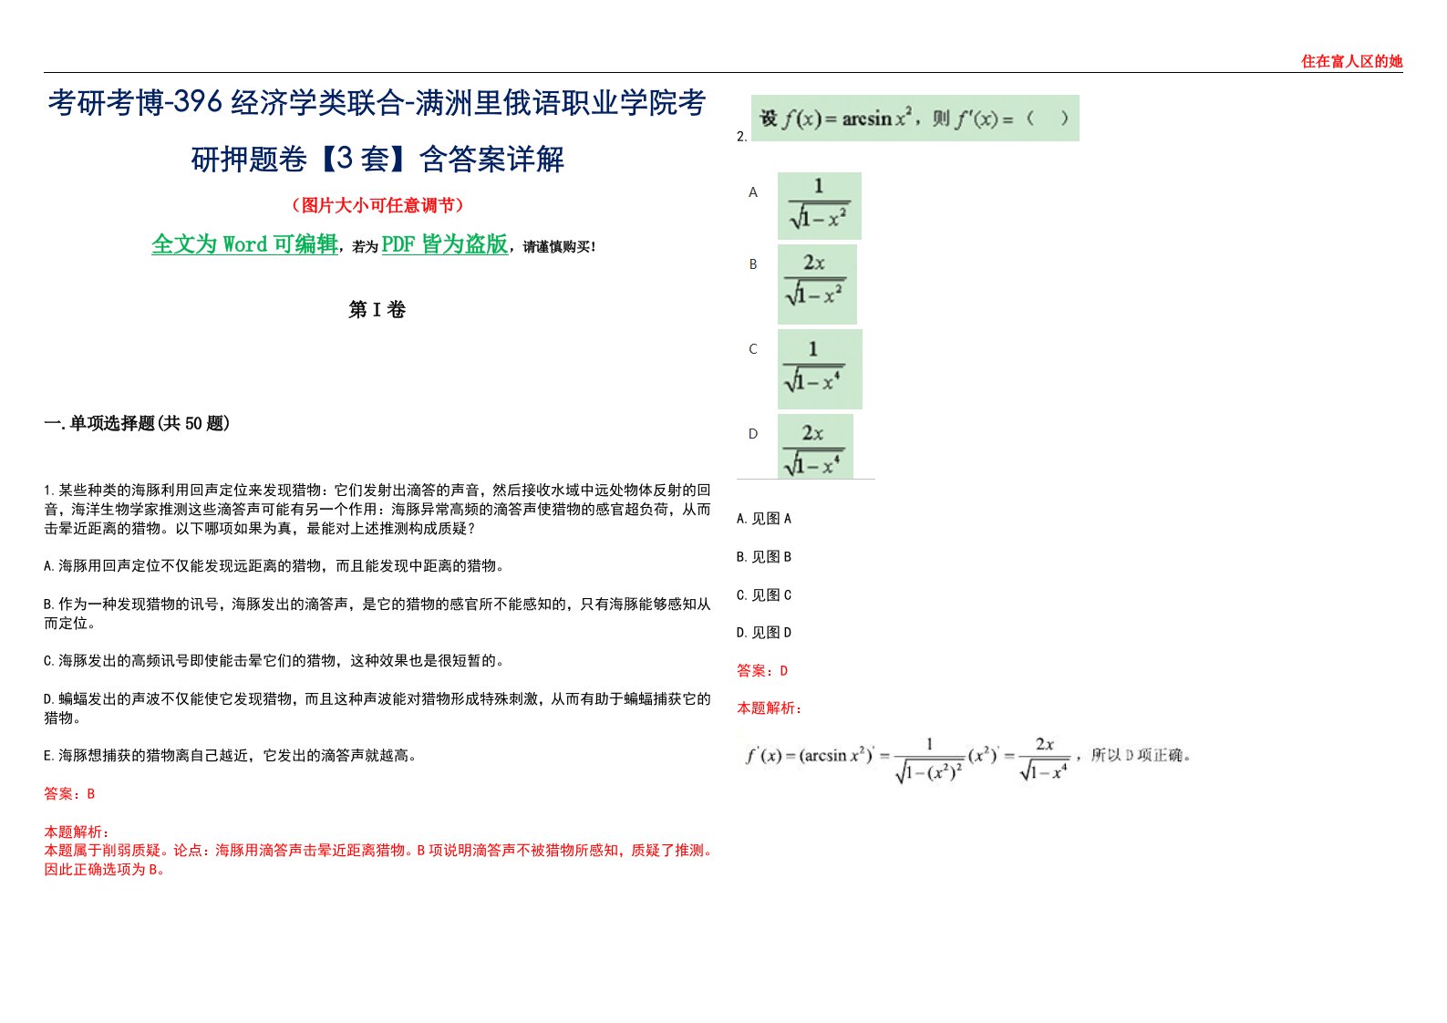Click the red '答案:D' text
Image resolution: width=1447 pixels, height=1023 pixels.
762,671
